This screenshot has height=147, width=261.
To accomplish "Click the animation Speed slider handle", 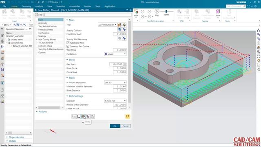I will coord(166,11).
